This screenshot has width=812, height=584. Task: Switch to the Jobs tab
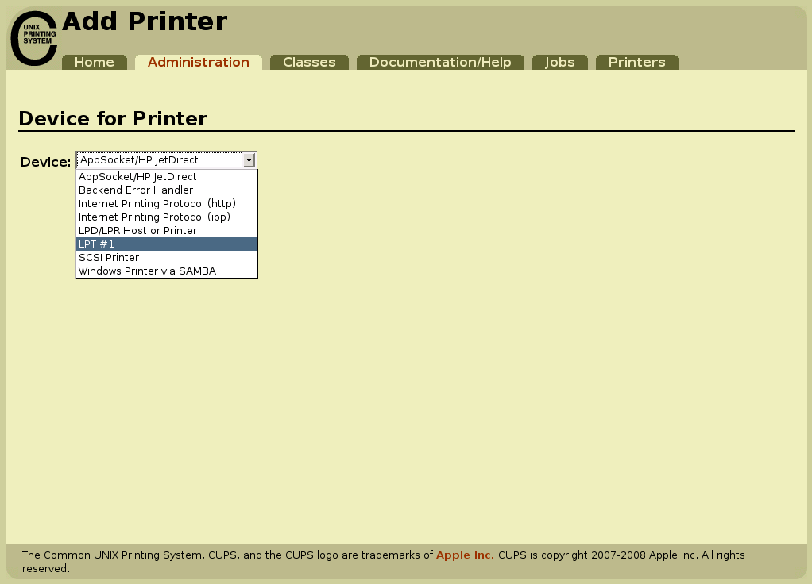559,62
